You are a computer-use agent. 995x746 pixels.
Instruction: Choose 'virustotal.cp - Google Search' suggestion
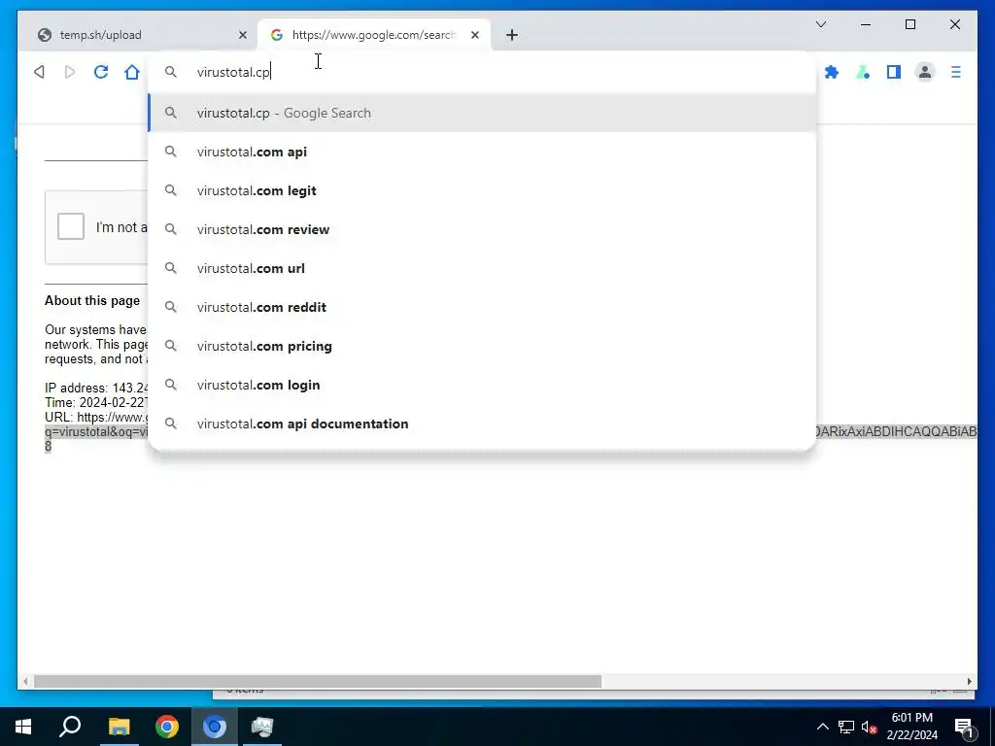(x=482, y=113)
